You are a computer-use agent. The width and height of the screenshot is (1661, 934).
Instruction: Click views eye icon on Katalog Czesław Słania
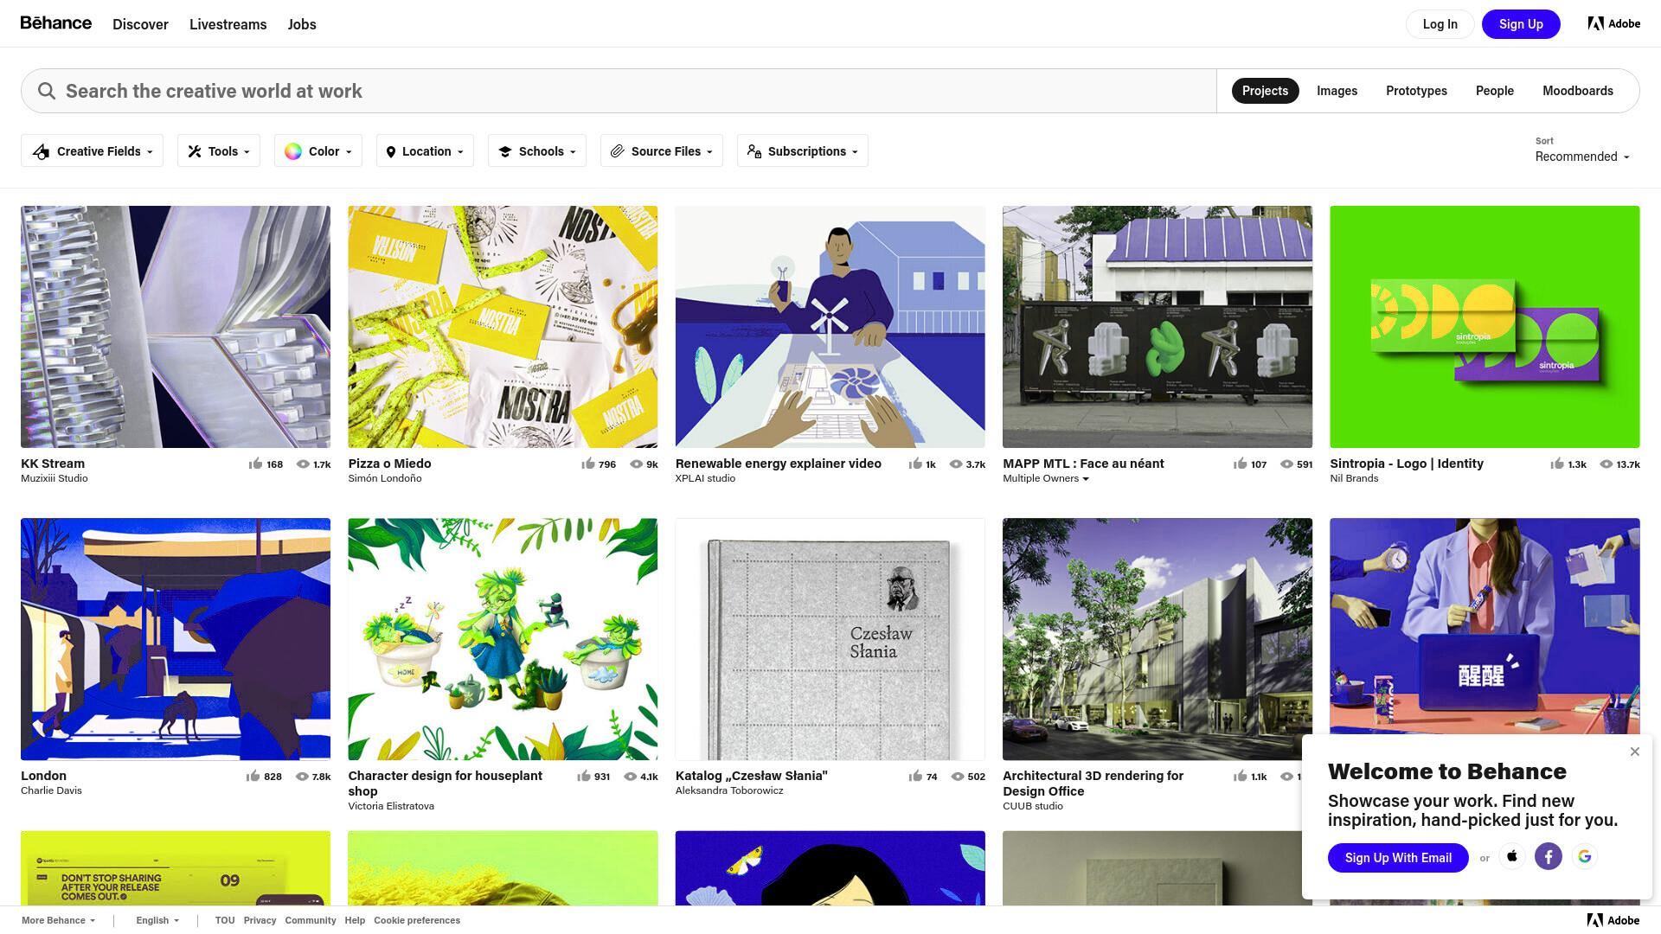click(958, 777)
